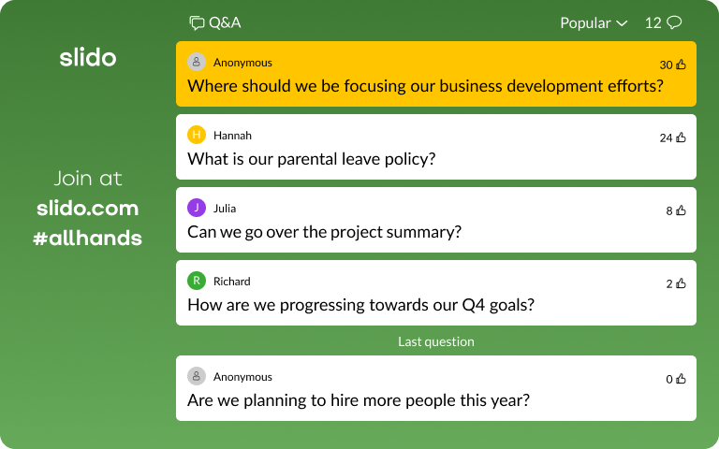Expand the sort chevron next to Popular
719x449 pixels.
click(622, 23)
